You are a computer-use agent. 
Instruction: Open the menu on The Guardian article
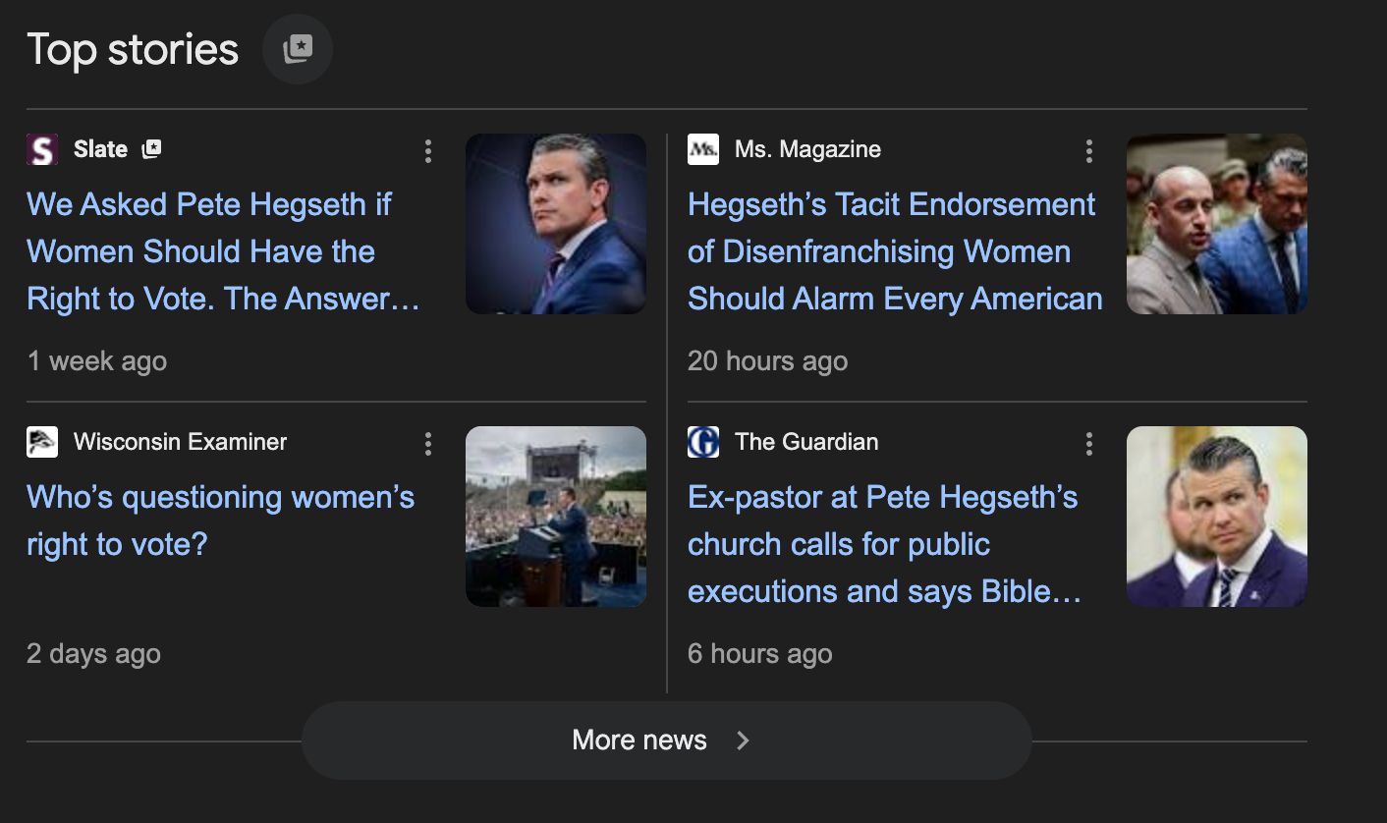coord(1089,444)
